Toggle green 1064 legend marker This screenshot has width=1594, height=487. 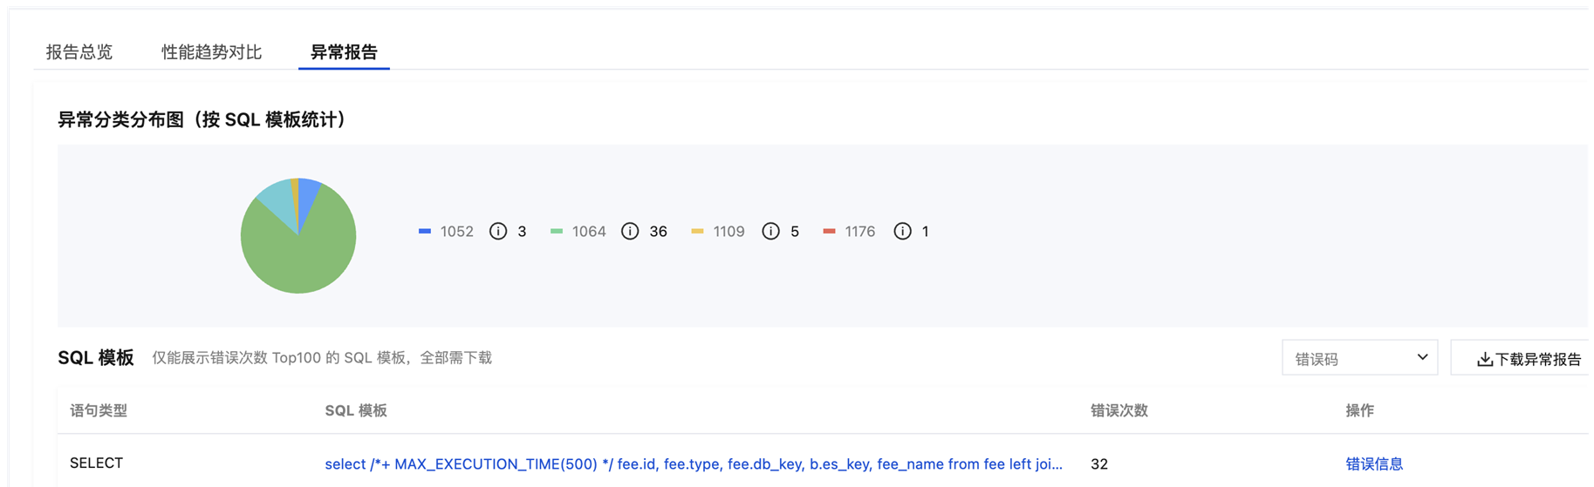pyautogui.click(x=557, y=231)
